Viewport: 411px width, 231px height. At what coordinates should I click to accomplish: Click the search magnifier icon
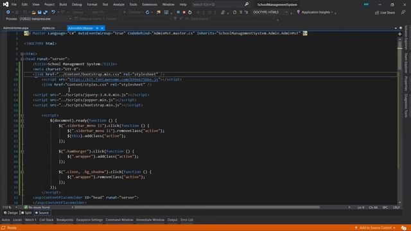point(247,4)
